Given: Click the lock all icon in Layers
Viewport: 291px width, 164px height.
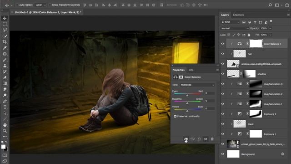Looking at the screenshot, I should pos(249,35).
